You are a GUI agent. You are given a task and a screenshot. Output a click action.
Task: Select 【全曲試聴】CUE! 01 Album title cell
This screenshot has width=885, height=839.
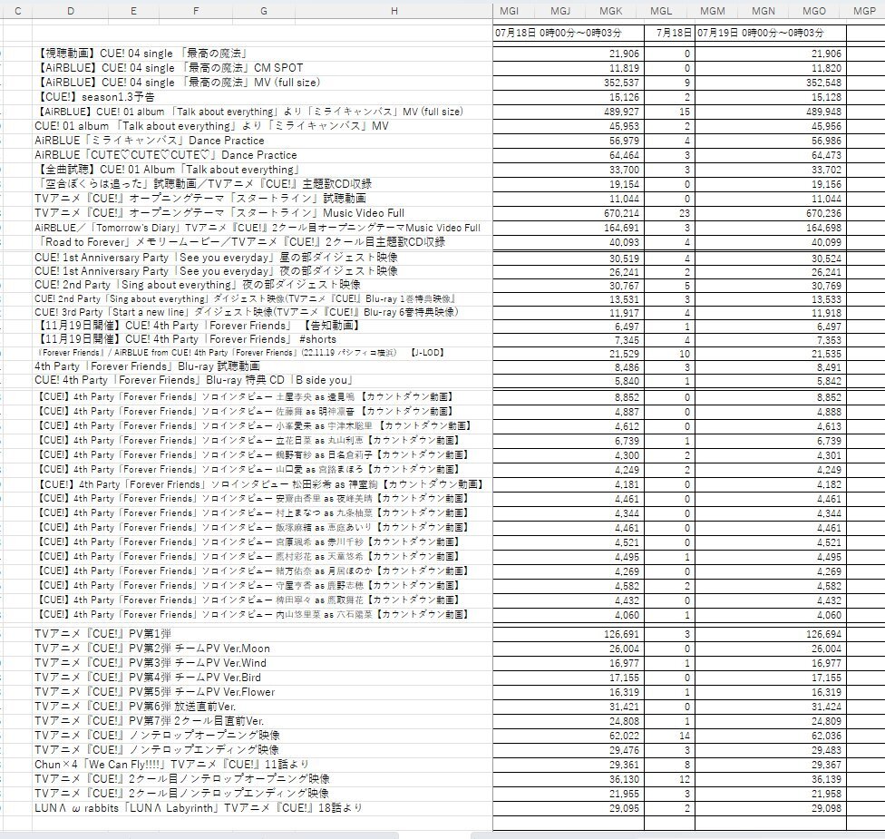coord(168,170)
